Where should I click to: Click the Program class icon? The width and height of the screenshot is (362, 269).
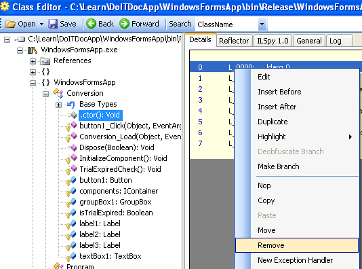58,266
